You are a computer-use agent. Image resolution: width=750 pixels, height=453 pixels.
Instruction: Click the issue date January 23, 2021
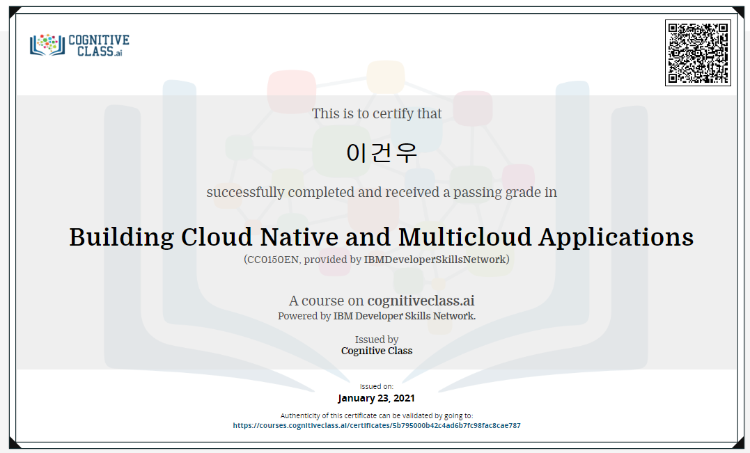point(377,398)
